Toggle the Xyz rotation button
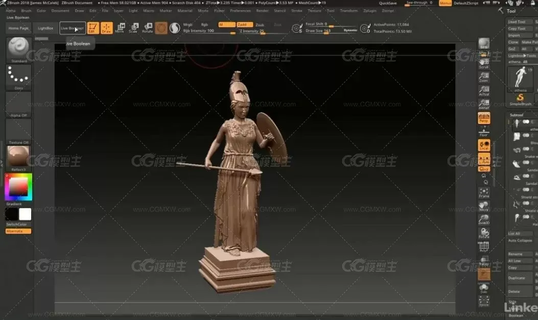 (x=484, y=169)
